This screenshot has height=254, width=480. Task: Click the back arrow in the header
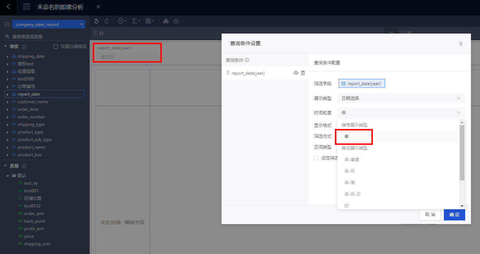[9, 7]
